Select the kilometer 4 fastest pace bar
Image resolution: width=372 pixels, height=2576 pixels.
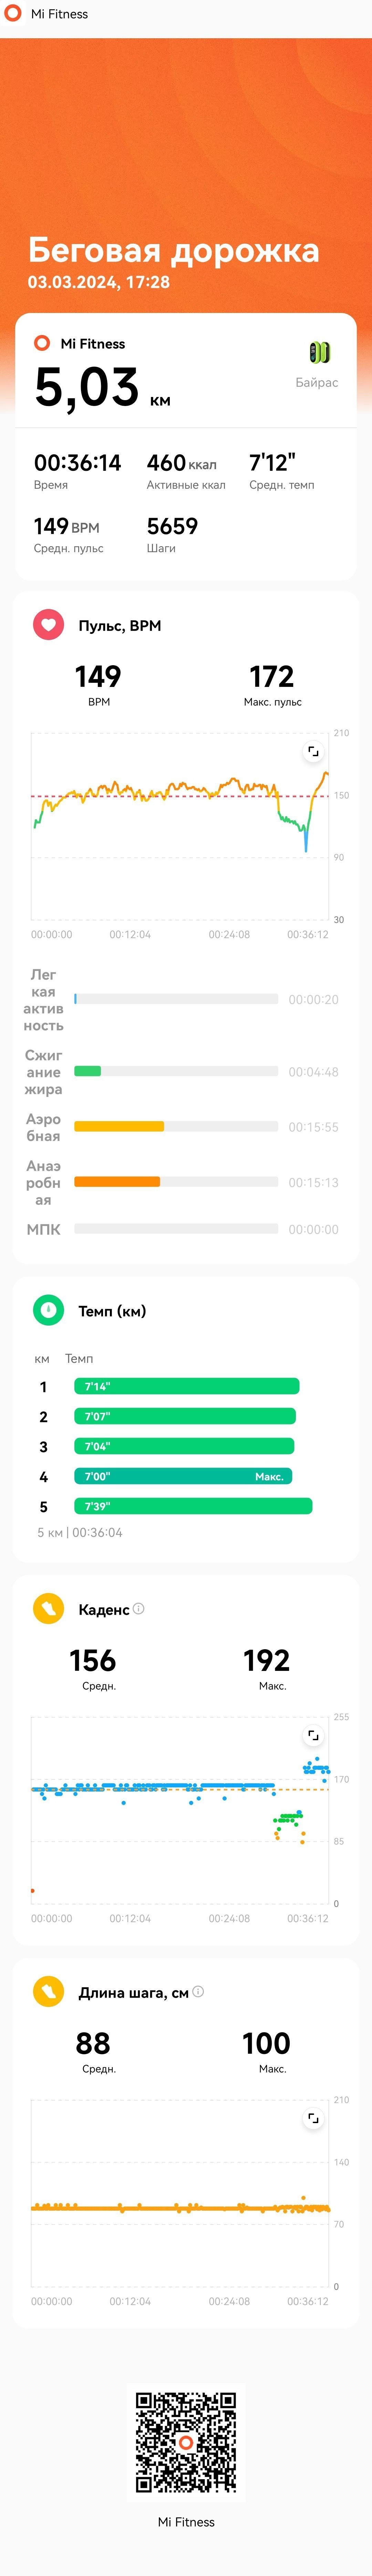pos(183,1476)
